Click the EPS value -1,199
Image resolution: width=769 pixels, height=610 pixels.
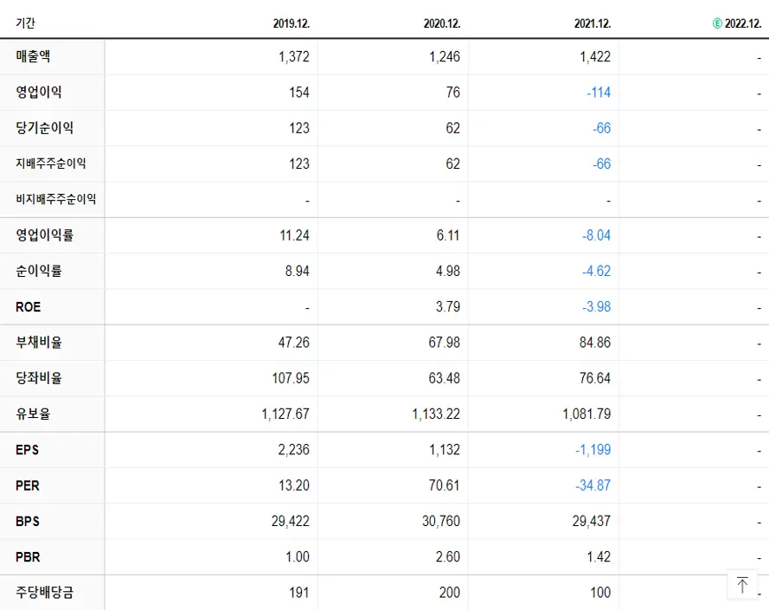[x=593, y=450]
